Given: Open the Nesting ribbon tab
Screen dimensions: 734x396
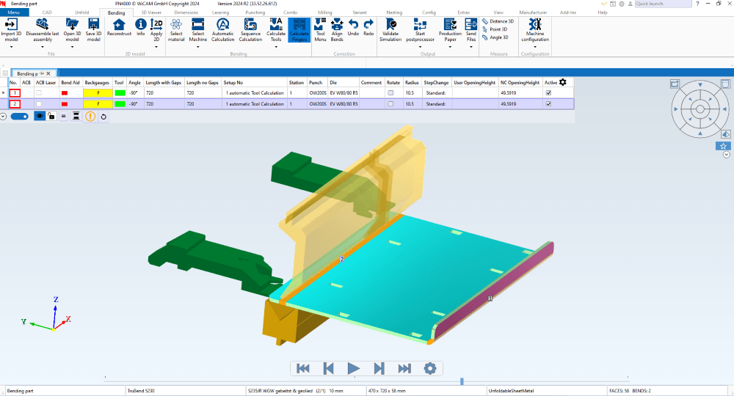Looking at the screenshot, I should pos(394,12).
